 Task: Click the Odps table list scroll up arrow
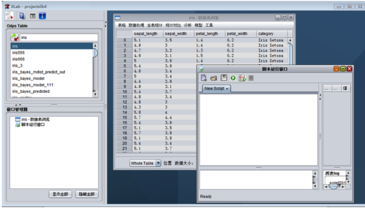tap(95, 46)
